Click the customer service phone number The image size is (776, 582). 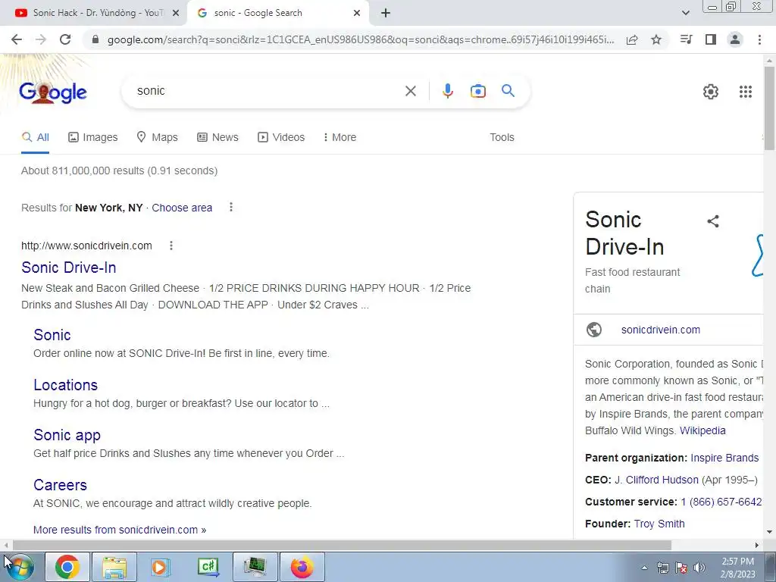721,502
